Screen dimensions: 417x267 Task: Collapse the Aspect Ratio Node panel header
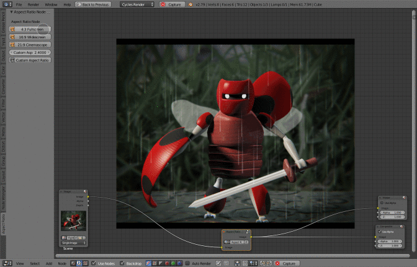(30, 12)
